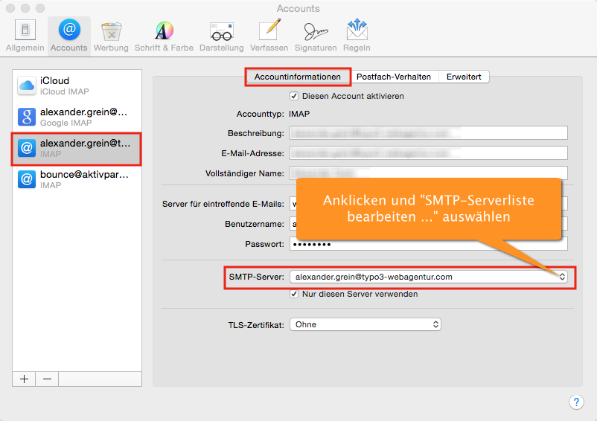Switch to the Postfach-Verhalten tab
Screen dimensions: 597x421
394,77
